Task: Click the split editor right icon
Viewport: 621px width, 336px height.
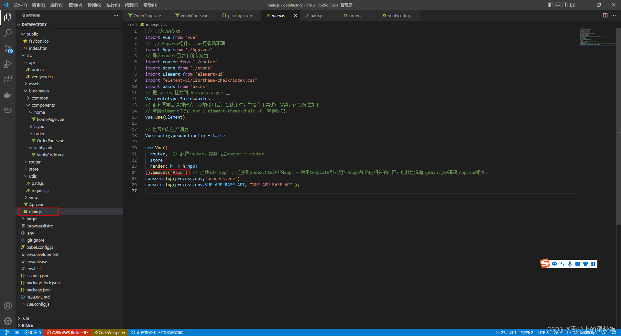Action: pos(605,16)
